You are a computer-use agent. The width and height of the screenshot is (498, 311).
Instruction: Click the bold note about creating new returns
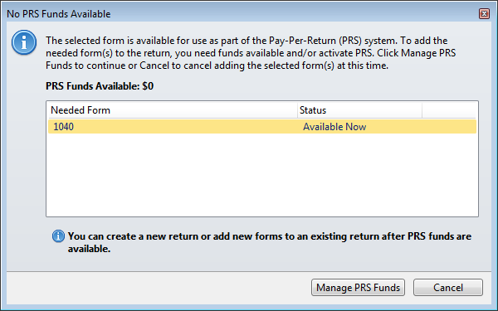click(269, 242)
